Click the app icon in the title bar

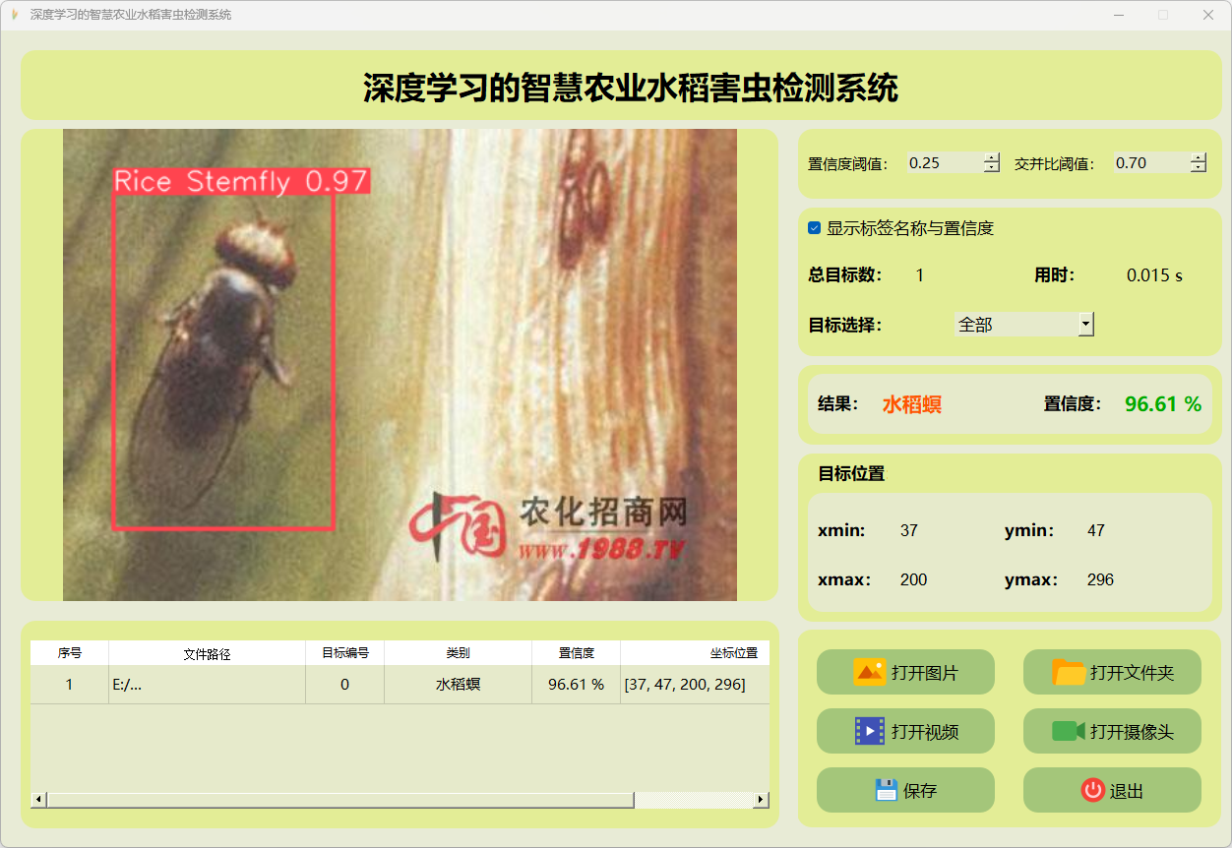click(14, 15)
